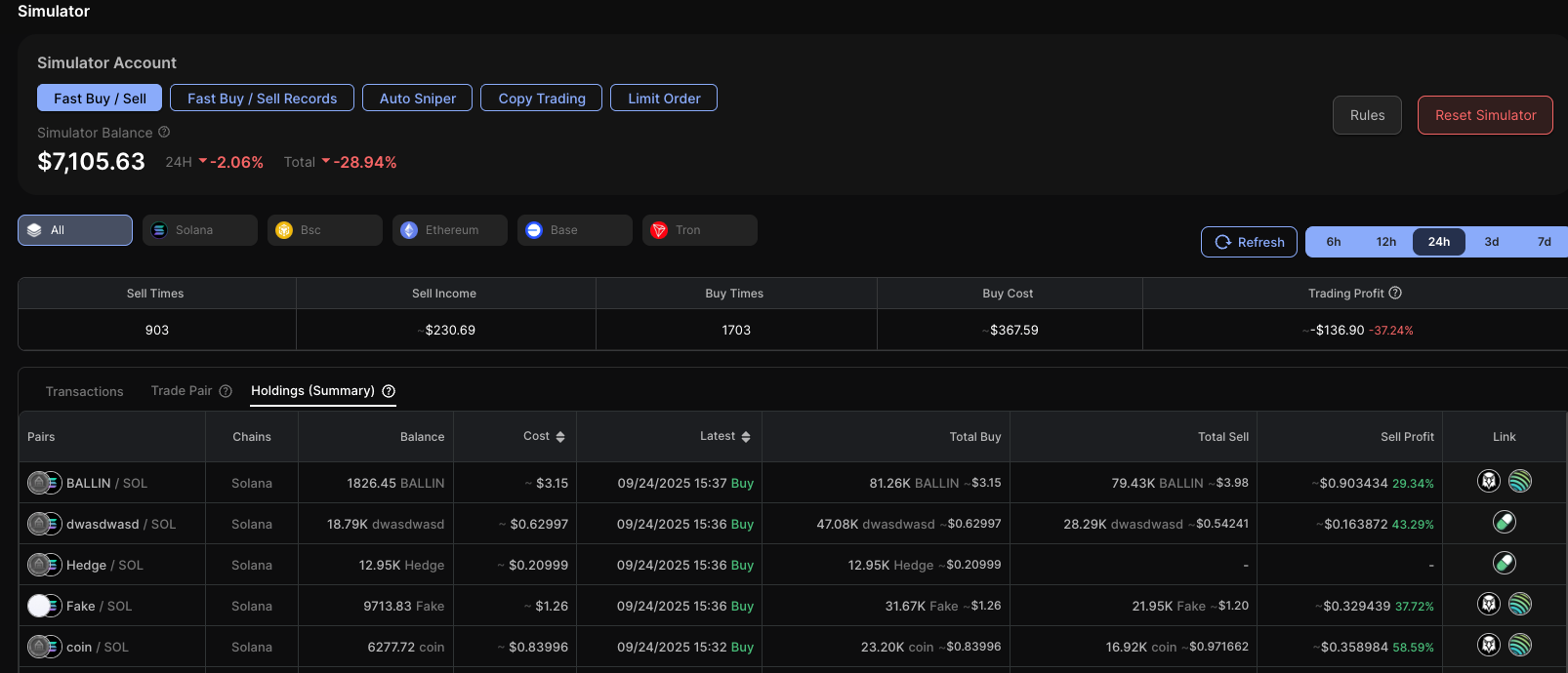The height and width of the screenshot is (673, 1568).
Task: Filter by All chains
Action: pyautogui.click(x=75, y=230)
